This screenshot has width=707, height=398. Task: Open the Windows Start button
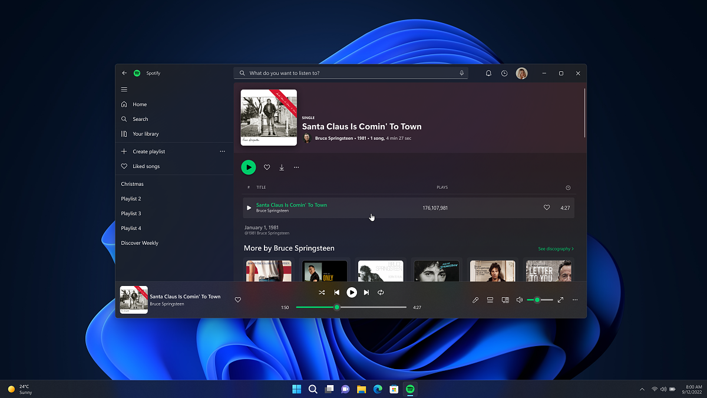pos(296,389)
